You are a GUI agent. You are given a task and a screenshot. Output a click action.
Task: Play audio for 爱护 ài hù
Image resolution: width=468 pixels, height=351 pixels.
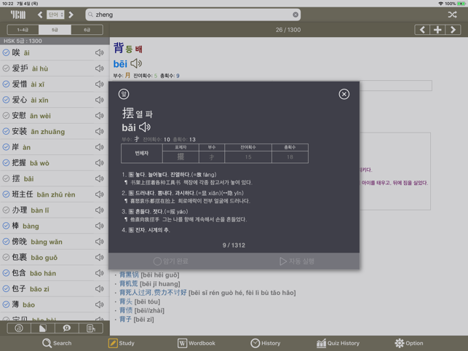click(100, 68)
